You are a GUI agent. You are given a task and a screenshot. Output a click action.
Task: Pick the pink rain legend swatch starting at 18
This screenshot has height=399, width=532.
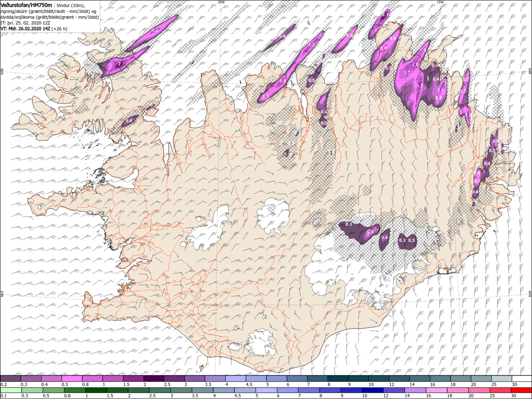458,390
